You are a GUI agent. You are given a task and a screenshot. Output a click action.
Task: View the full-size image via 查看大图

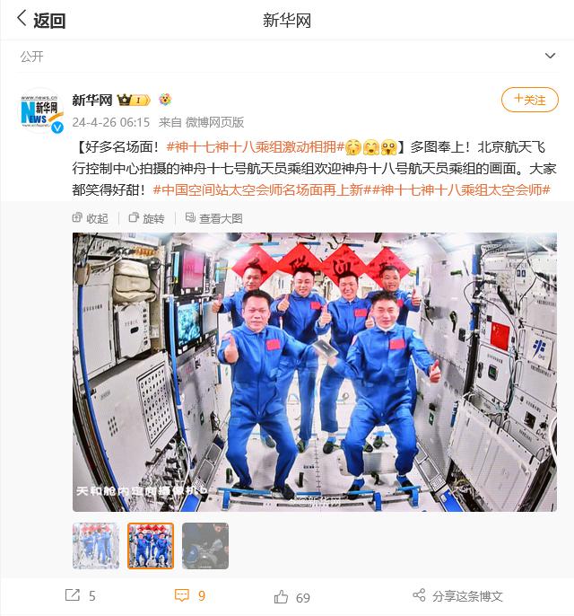(x=213, y=218)
